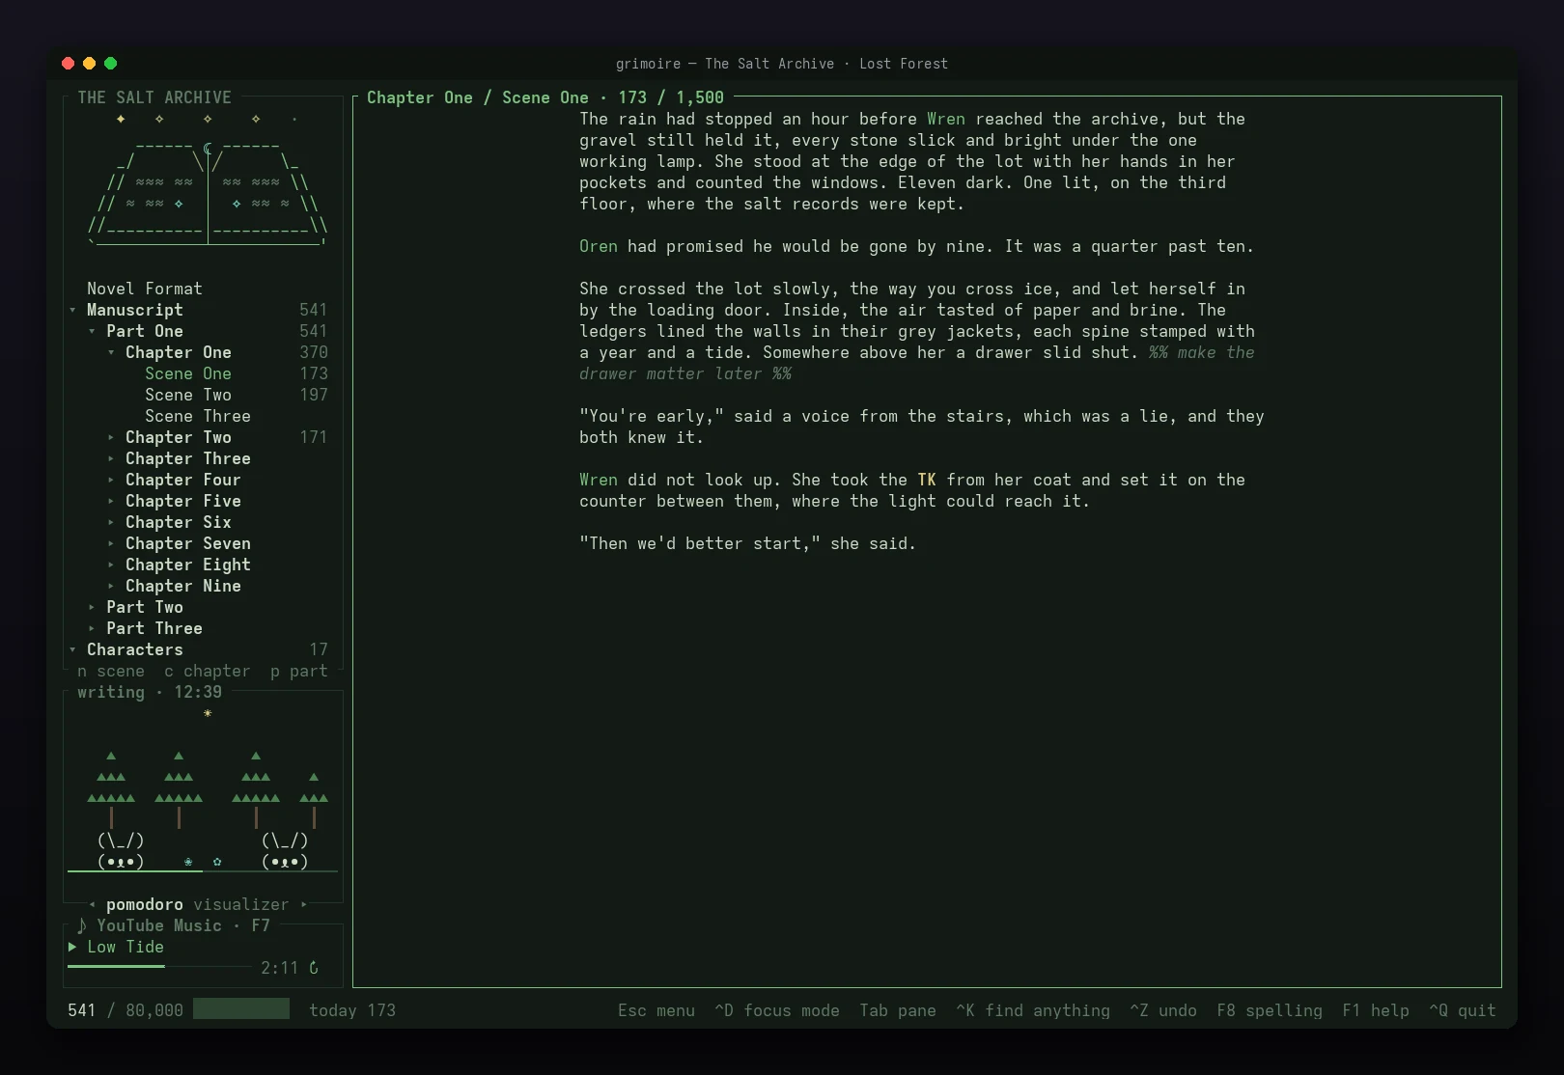Image resolution: width=1564 pixels, height=1075 pixels.
Task: Click the 'today 173' status entry
Action: point(352,1010)
